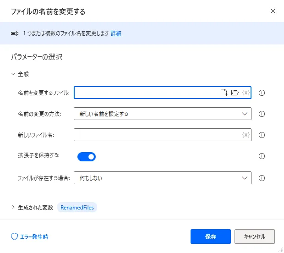Expand the 生成された変数 section

13,208
